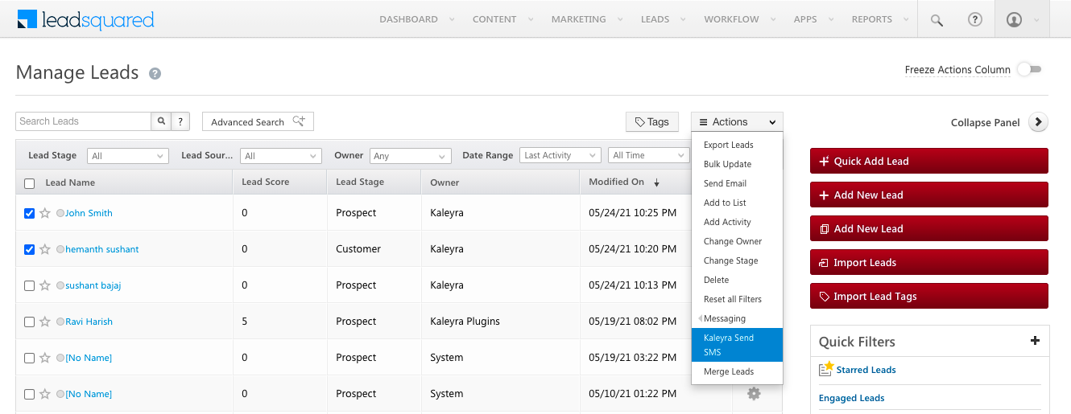This screenshot has height=414, width=1071.
Task: Open the Date Range Last Activity dropdown
Action: tap(560, 155)
